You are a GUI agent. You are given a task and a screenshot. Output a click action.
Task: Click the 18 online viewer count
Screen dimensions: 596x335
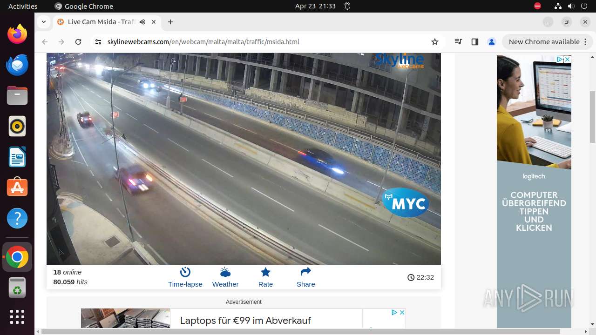point(67,272)
